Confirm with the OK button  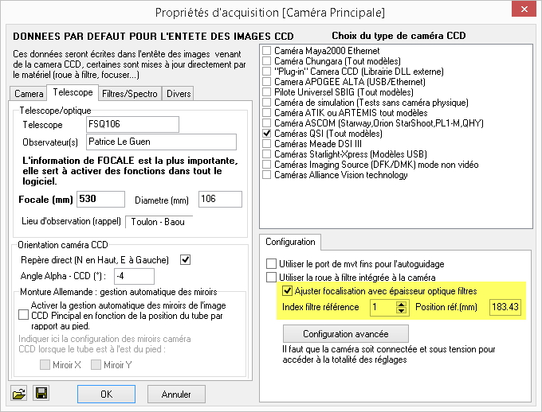click(106, 394)
